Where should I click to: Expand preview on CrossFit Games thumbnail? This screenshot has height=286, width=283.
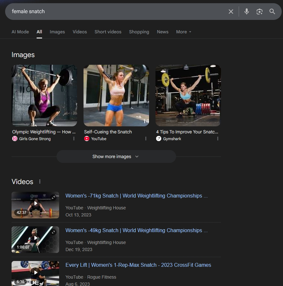(53, 267)
